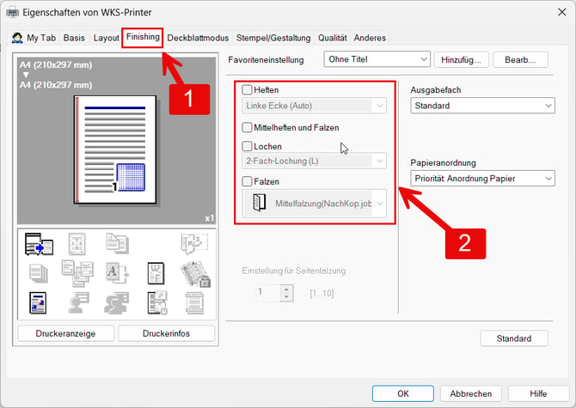The width and height of the screenshot is (576, 408).
Task: Switch to the Qualität tab
Action: click(x=332, y=38)
